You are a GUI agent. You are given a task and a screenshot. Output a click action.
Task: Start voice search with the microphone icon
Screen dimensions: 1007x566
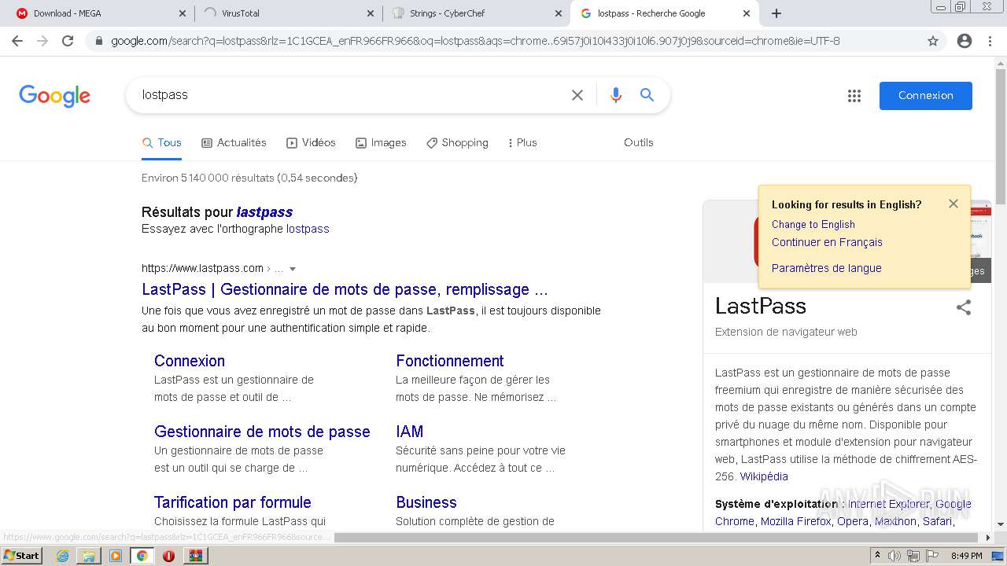tap(616, 95)
